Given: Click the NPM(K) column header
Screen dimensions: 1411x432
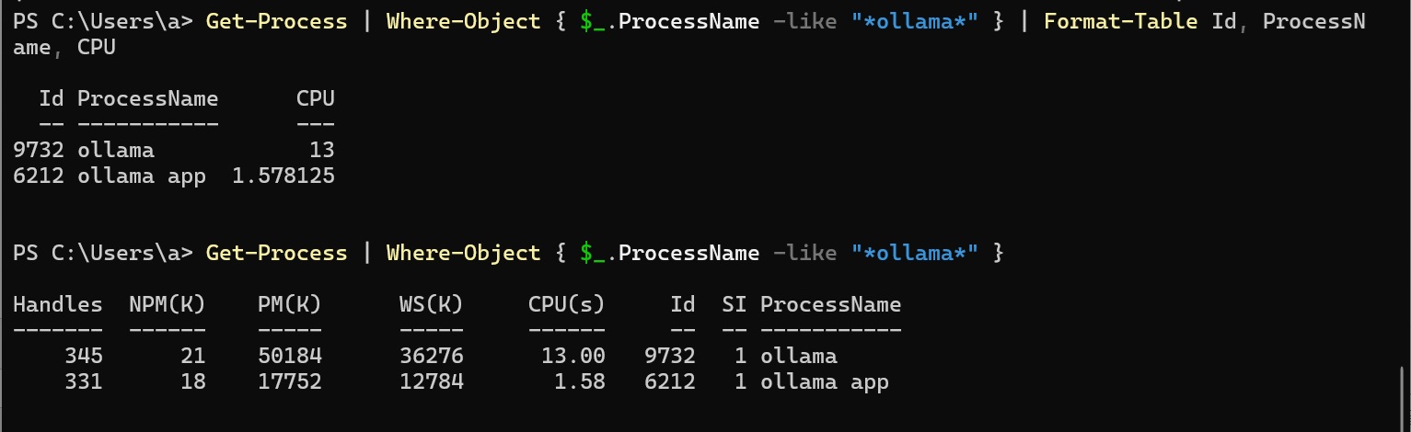Looking at the screenshot, I should coord(167,304).
